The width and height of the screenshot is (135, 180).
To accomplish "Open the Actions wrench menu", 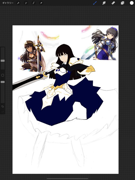I will pos(18,3).
